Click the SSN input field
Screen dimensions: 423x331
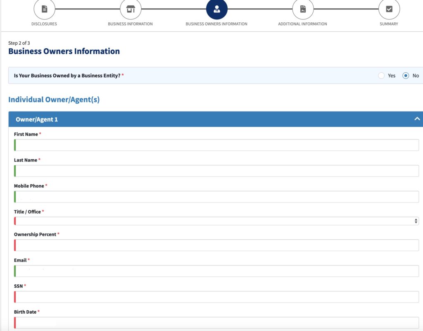(x=217, y=297)
